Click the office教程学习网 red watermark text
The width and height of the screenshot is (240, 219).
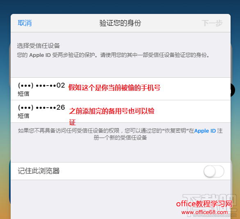point(204,204)
